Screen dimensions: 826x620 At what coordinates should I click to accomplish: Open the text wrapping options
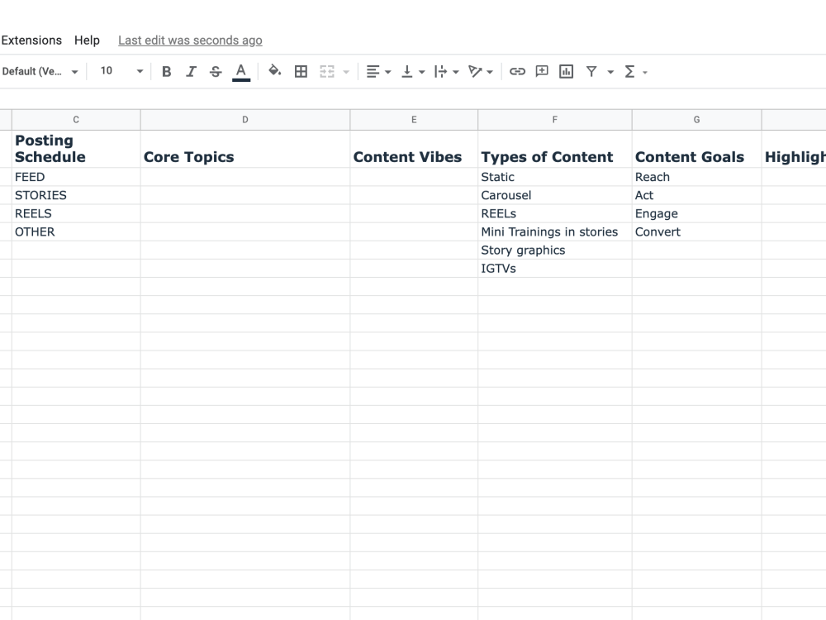point(444,71)
